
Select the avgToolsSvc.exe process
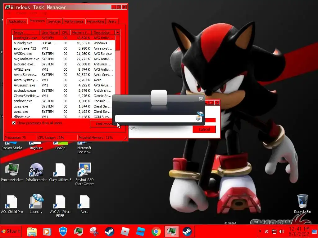pyautogui.click(x=63, y=59)
